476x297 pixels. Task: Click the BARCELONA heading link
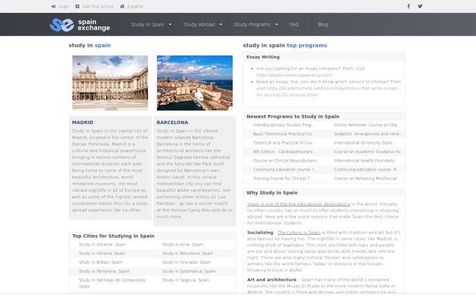pyautogui.click(x=172, y=123)
